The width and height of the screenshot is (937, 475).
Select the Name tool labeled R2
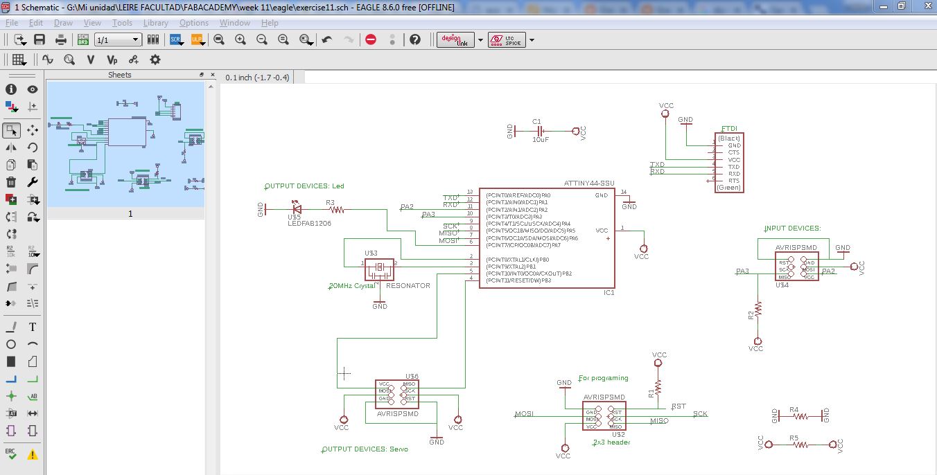click(x=11, y=251)
